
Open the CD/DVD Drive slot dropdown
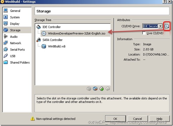pyautogui.click(x=161, y=26)
